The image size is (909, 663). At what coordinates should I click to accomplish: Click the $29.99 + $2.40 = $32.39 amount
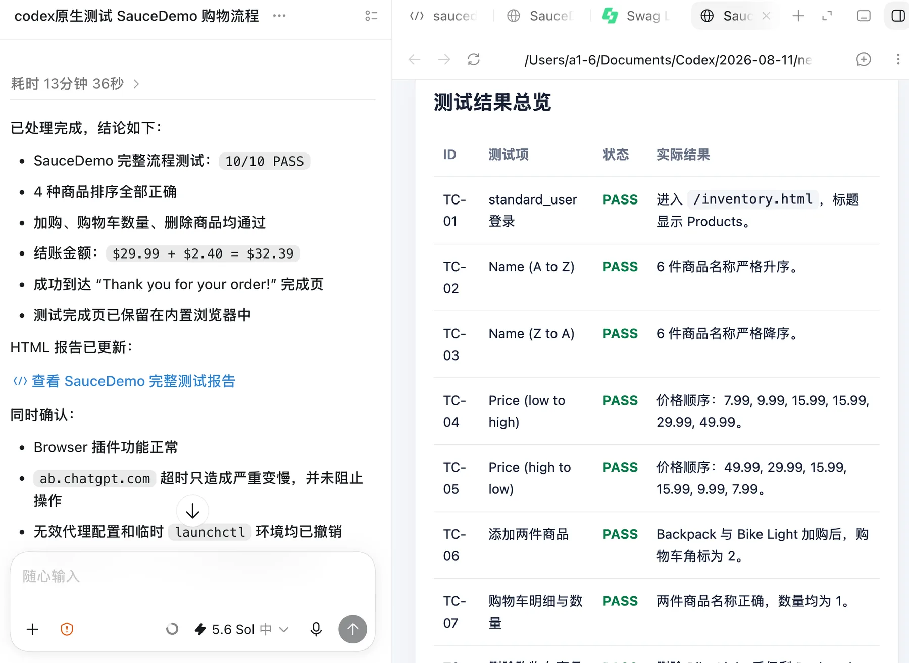(203, 253)
